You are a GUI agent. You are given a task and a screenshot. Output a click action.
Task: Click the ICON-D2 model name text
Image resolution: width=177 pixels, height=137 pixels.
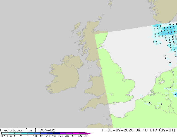pos(47,130)
